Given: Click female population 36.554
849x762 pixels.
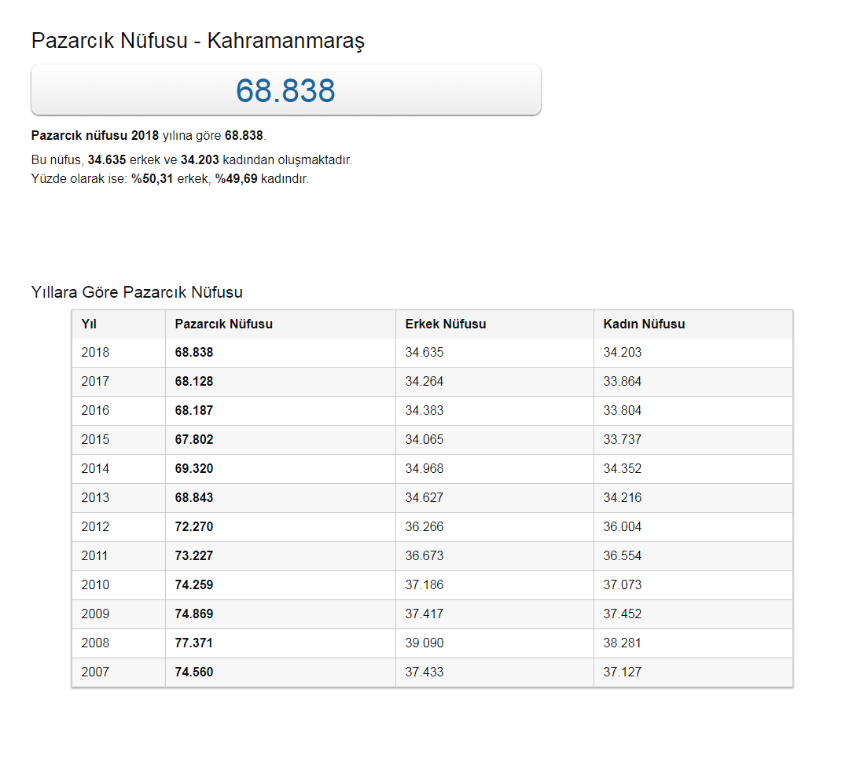Looking at the screenshot, I should pyautogui.click(x=623, y=556).
